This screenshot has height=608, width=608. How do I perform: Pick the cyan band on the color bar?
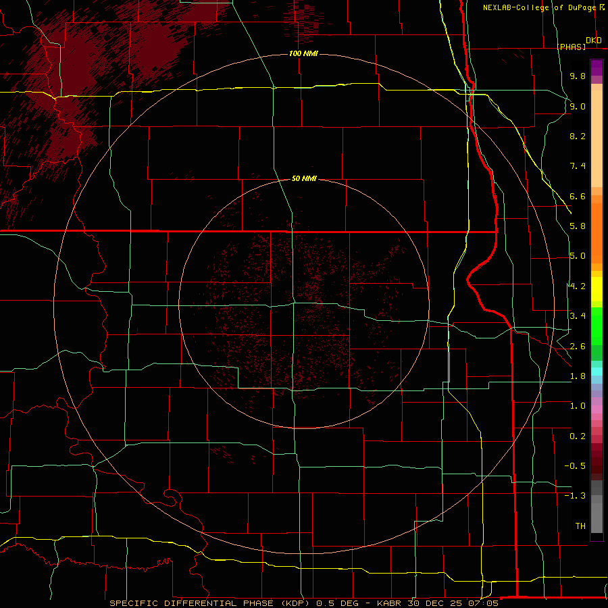click(x=597, y=372)
